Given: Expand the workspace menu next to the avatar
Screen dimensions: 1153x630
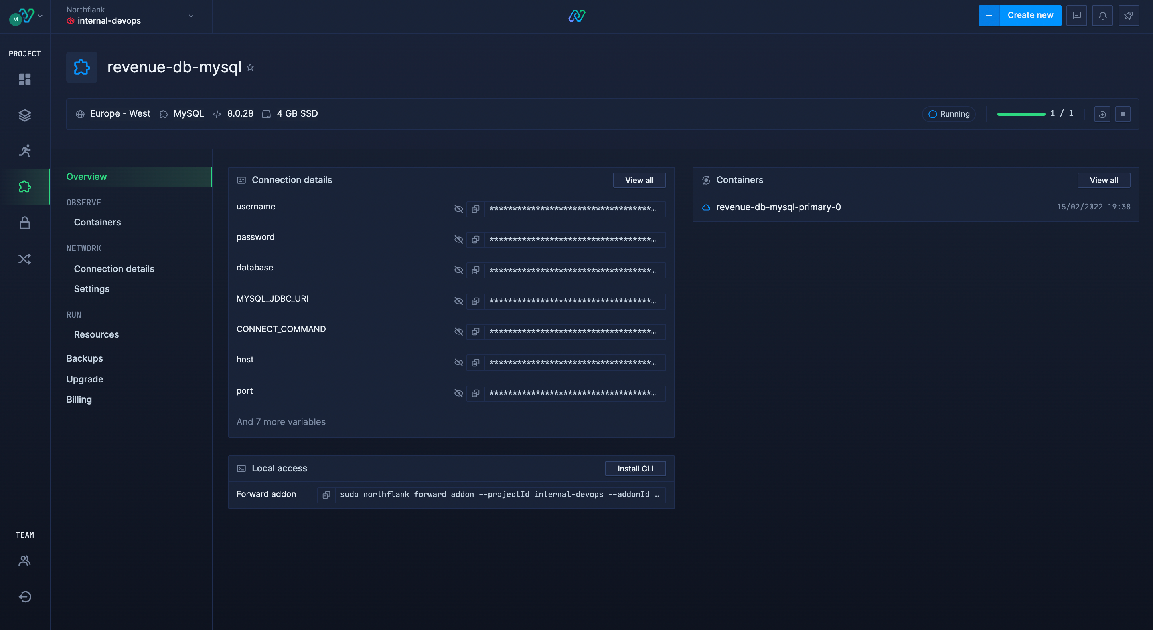Looking at the screenshot, I should point(40,16).
